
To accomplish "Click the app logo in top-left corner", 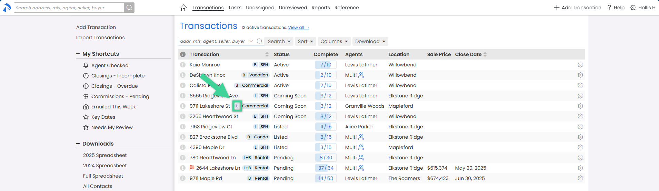I will pos(7,8).
